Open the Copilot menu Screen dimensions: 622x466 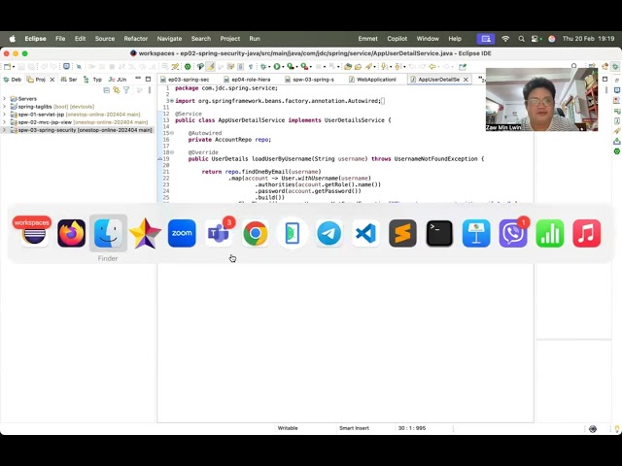[x=397, y=39]
